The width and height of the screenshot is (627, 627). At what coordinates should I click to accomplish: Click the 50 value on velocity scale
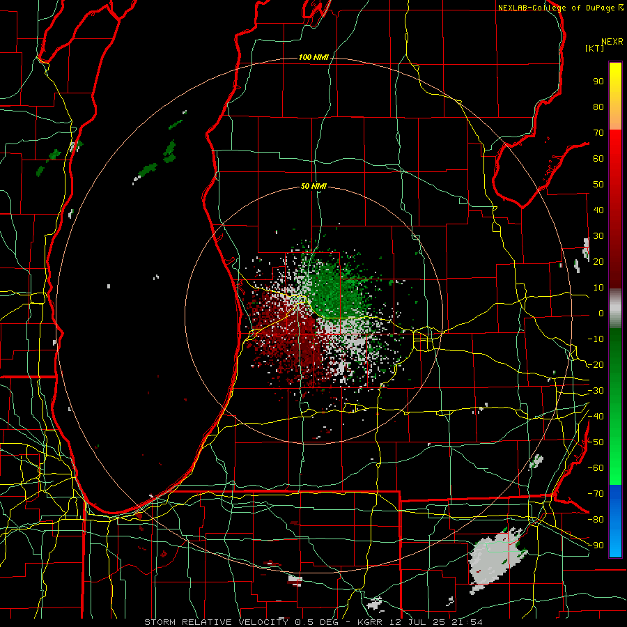598,185
